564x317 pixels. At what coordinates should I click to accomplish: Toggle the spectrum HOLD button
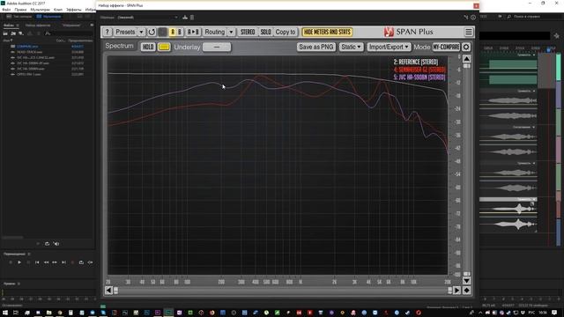148,47
